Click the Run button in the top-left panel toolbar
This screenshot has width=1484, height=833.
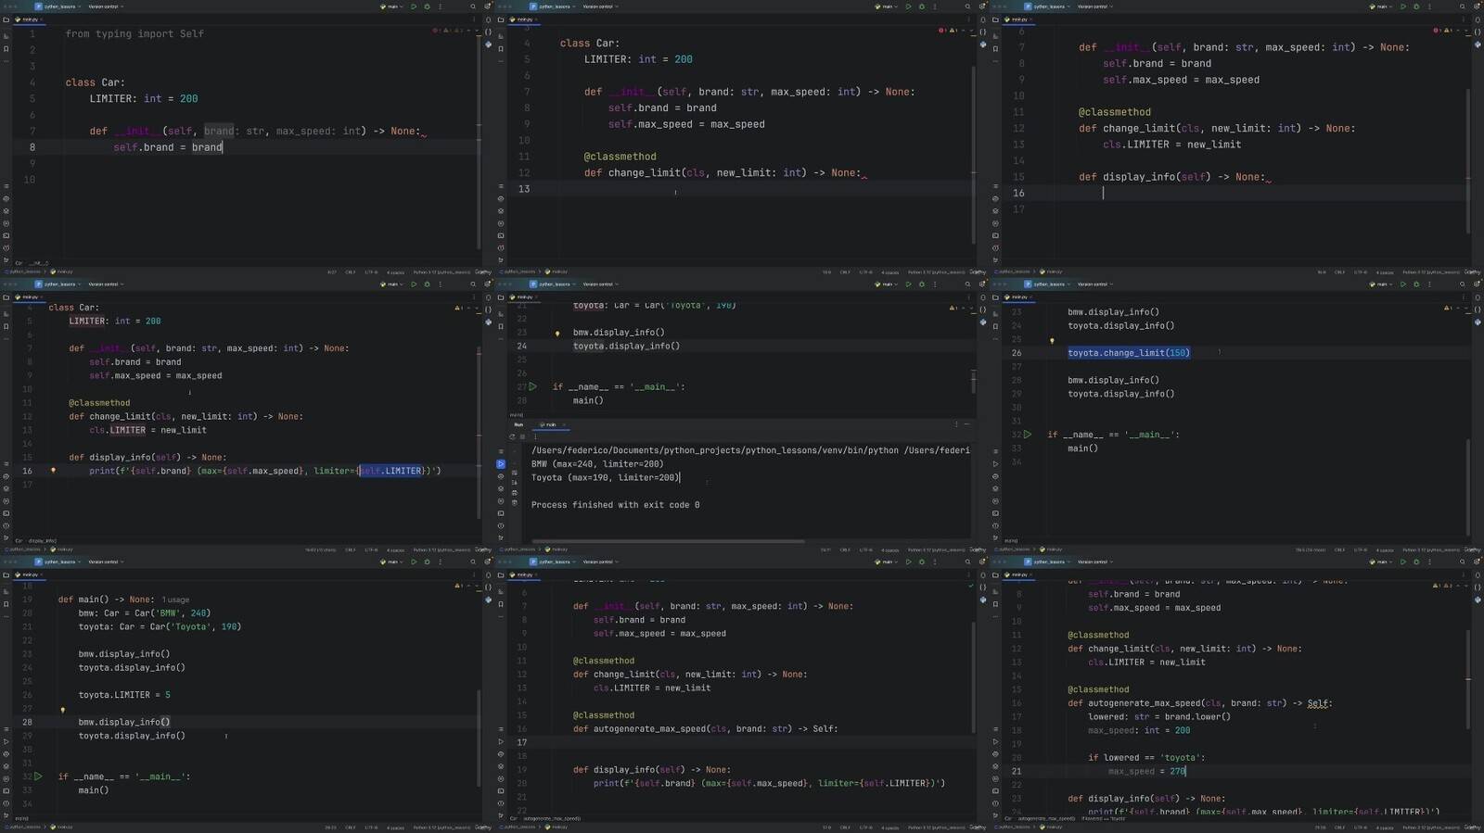pos(414,6)
